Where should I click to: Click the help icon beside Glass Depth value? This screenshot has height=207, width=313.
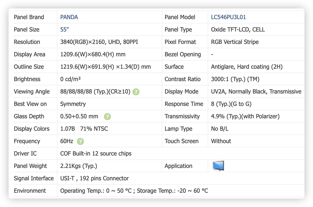[107, 116]
